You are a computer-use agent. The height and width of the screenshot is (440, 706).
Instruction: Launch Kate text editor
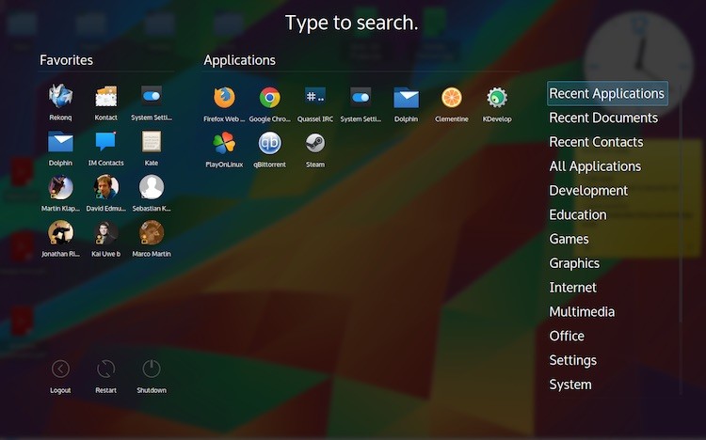(152, 148)
